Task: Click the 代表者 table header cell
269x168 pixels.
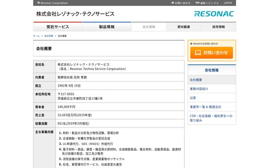Action: 45,77
